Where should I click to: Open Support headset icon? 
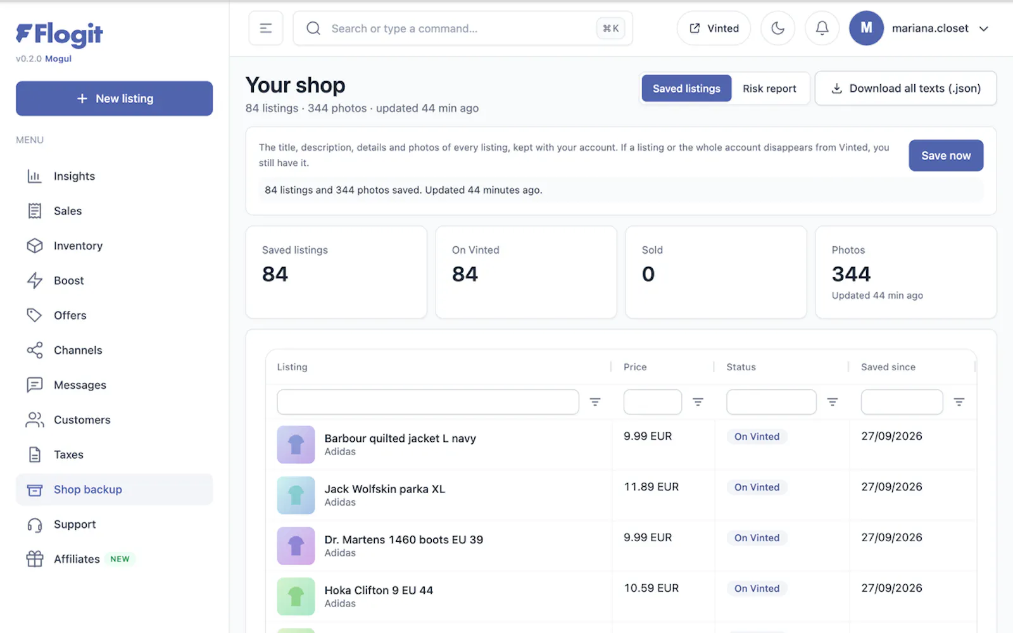click(35, 524)
